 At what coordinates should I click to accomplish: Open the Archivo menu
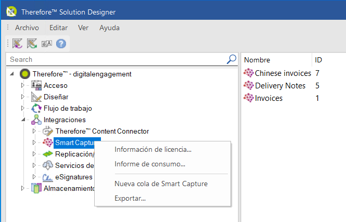point(27,28)
